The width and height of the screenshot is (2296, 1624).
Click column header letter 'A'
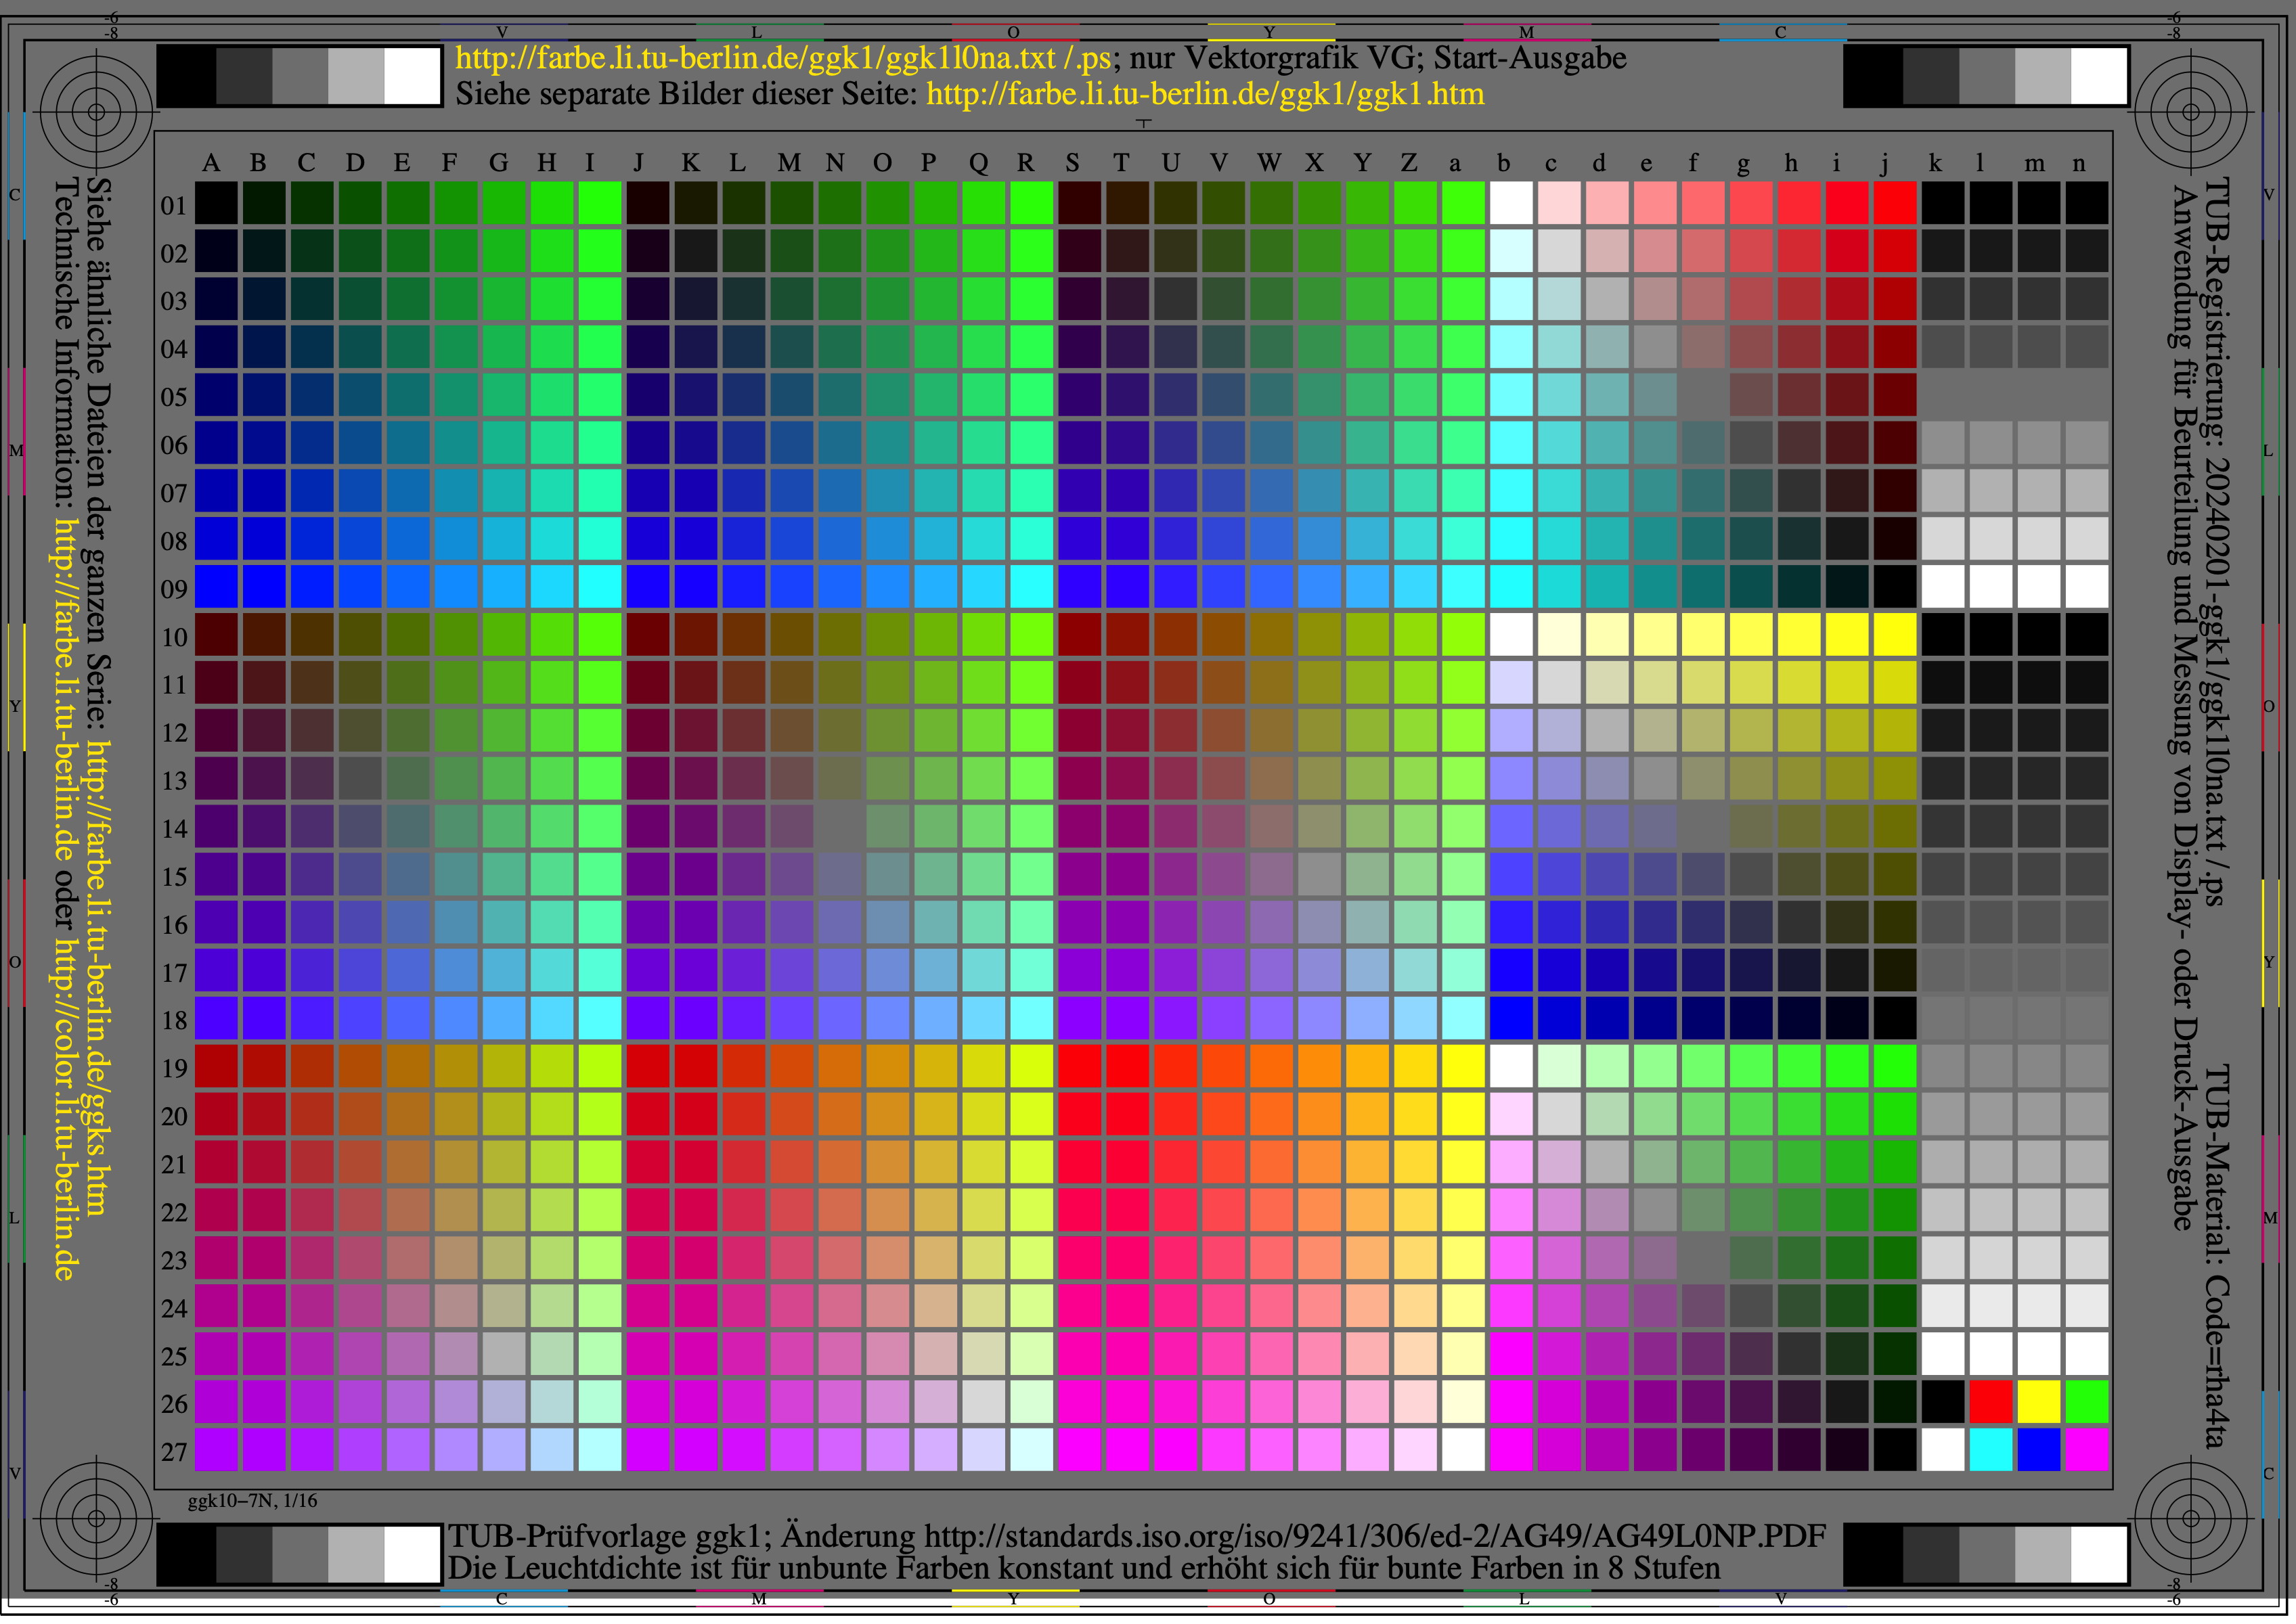click(211, 162)
